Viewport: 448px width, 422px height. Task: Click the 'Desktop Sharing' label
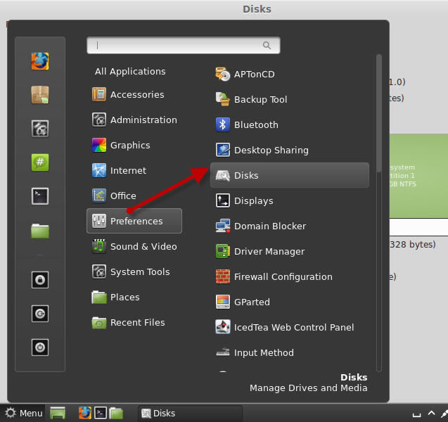click(x=271, y=151)
